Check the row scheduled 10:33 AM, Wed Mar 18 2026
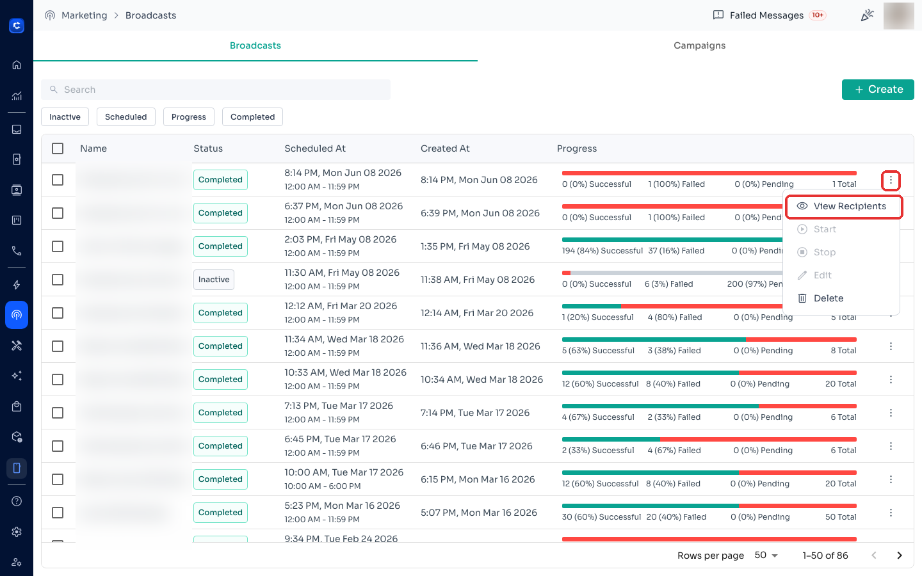 pos(58,380)
